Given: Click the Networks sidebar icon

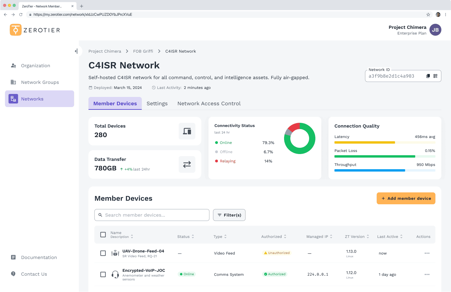Looking at the screenshot, I should click(13, 99).
